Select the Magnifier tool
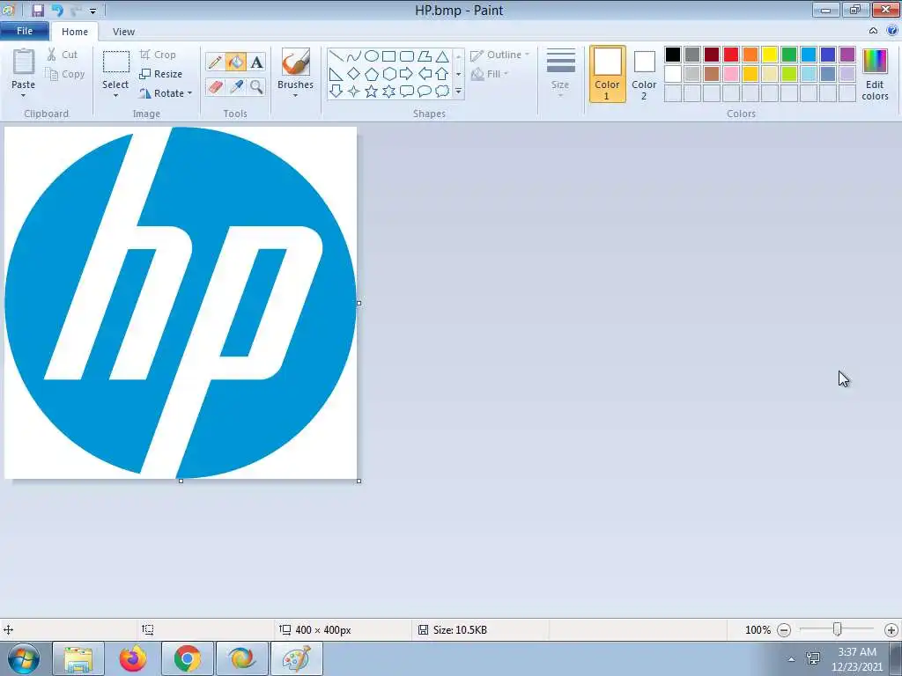902x676 pixels. click(x=256, y=87)
